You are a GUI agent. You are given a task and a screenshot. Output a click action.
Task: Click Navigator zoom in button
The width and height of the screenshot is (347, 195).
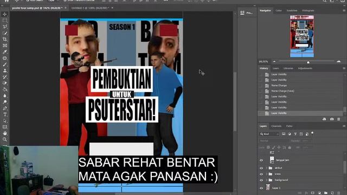point(338,61)
